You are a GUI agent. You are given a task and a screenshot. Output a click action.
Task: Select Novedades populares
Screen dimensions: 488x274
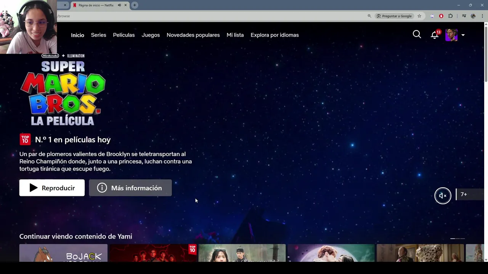[193, 35]
